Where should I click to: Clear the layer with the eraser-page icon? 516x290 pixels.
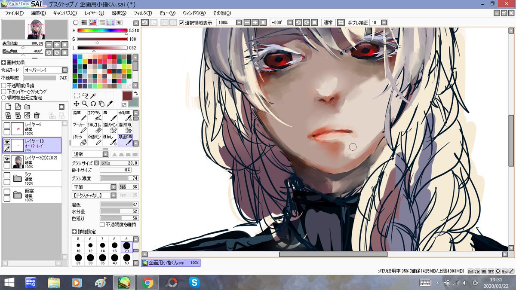[27, 115]
